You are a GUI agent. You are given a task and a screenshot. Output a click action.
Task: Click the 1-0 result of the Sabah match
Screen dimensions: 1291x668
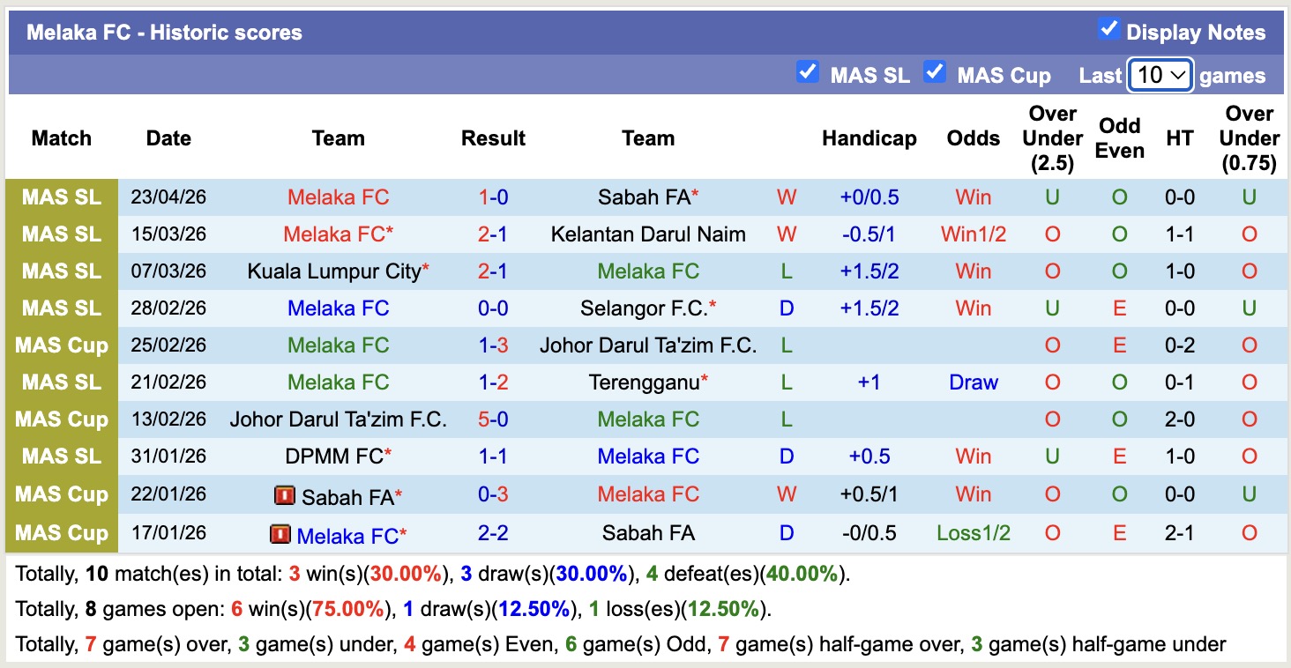click(x=493, y=197)
